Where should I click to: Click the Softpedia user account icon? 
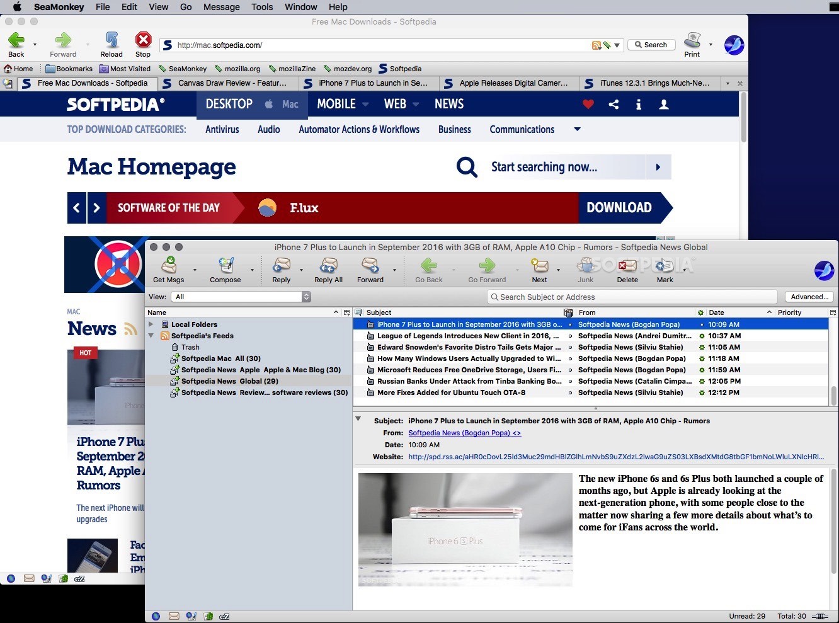pos(664,105)
